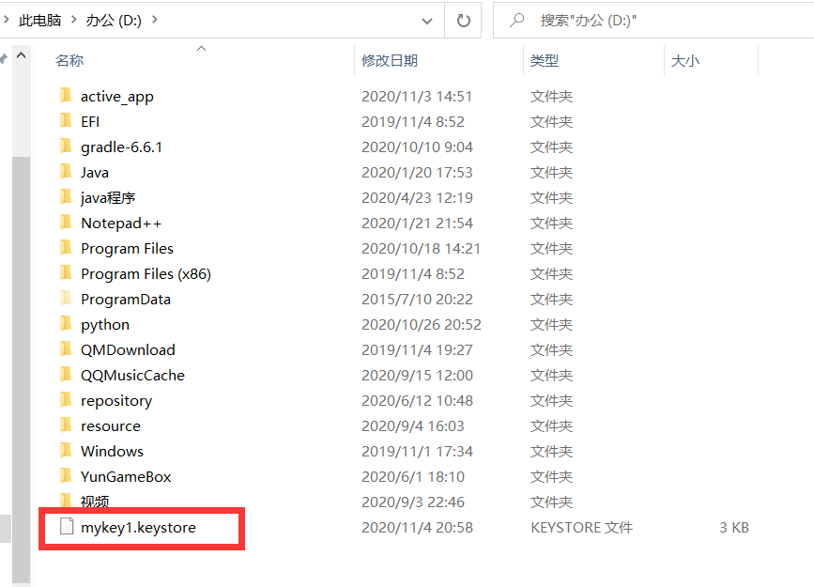814x587 pixels.
Task: Click the ProgramData folder icon
Action: pos(66,299)
